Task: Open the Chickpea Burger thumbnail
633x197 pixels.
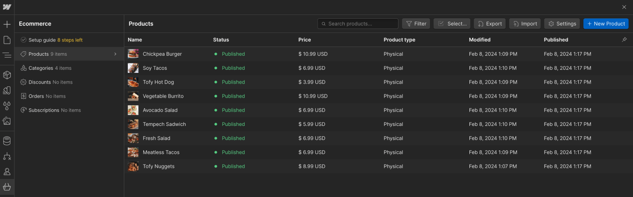Action: tap(133, 54)
